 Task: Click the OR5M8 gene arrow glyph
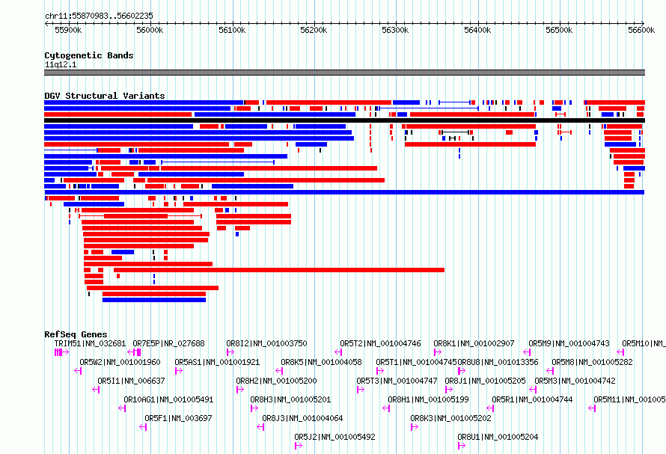550,371
